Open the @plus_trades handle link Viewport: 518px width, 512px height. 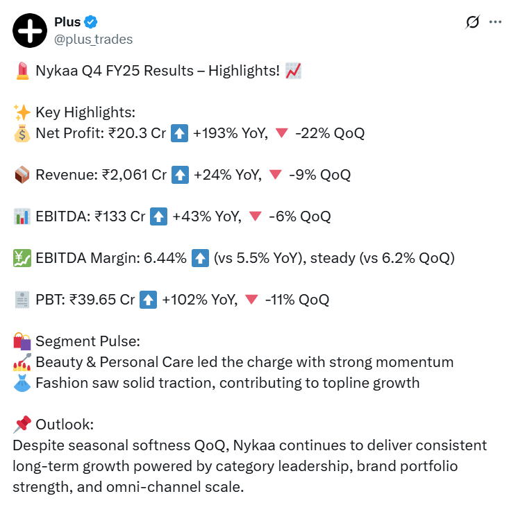93,39
